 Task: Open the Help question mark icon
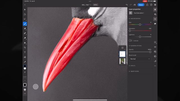click(151, 5)
